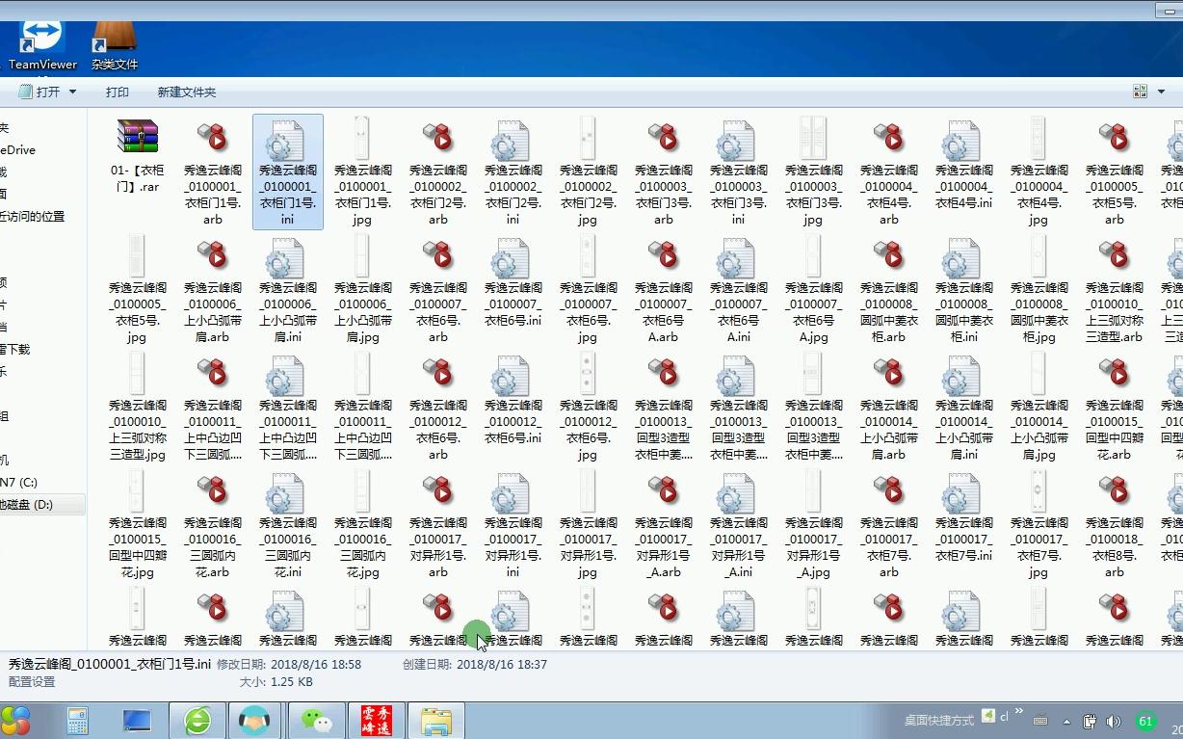
Task: Launch WeChat from the taskbar
Action: tap(316, 720)
